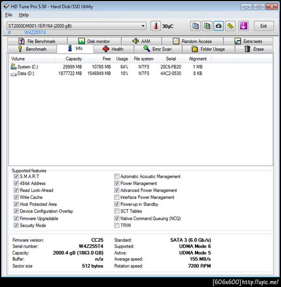Toggle Interface Power Management checkbox
The width and height of the screenshot is (281, 287).
click(x=117, y=197)
